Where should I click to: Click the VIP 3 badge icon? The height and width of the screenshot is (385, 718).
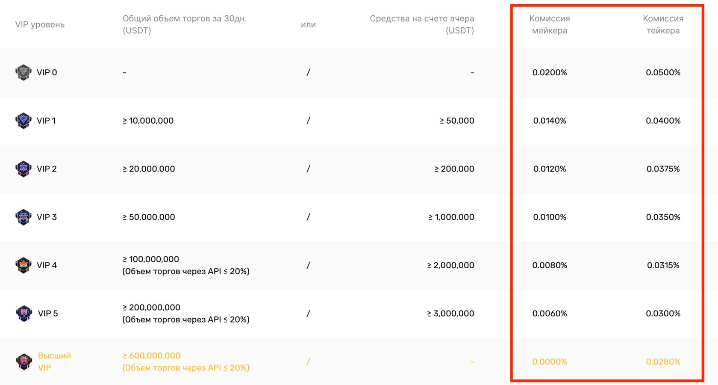coord(24,217)
